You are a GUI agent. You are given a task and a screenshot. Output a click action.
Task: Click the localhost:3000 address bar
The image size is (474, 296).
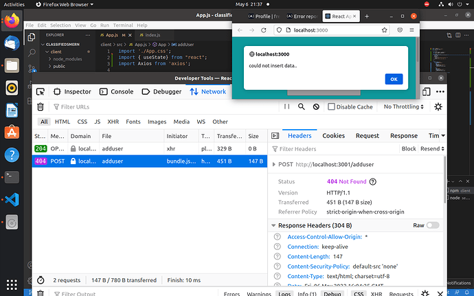pos(332,30)
